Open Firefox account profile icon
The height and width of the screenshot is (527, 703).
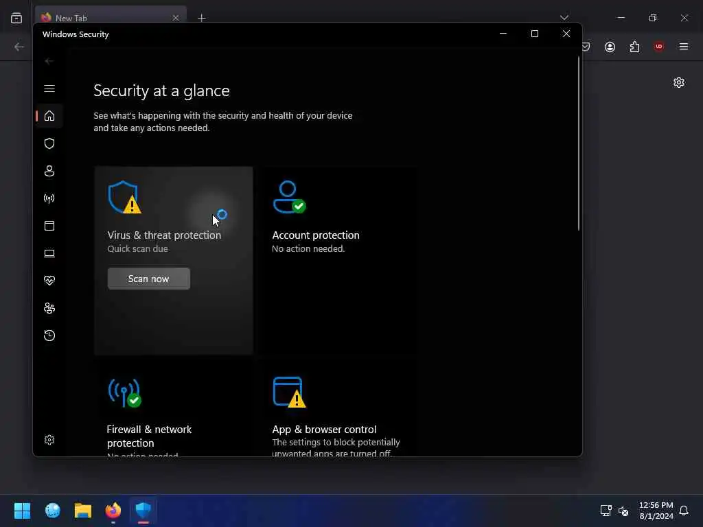point(610,47)
